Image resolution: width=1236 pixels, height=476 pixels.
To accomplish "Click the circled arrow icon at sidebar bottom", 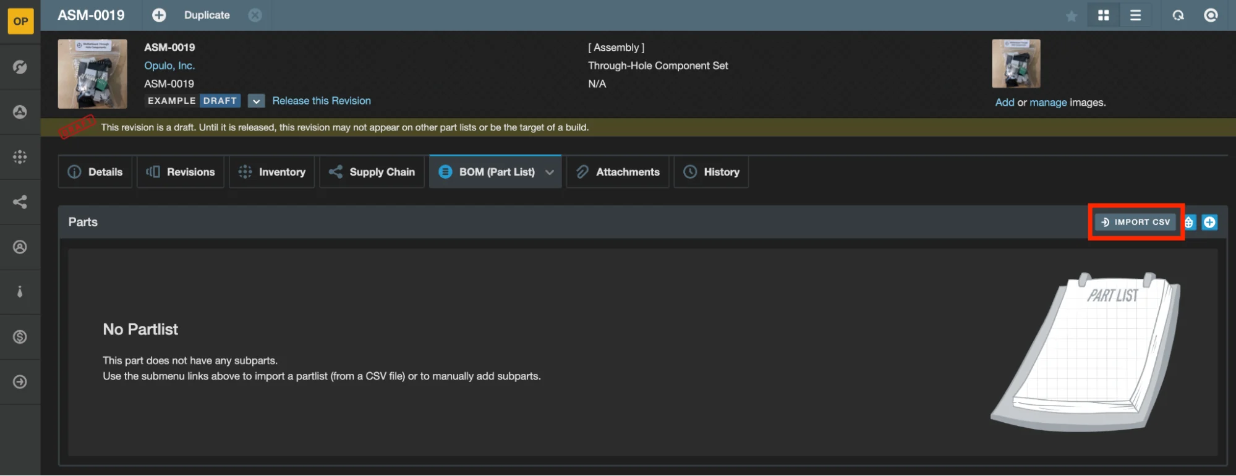I will pyautogui.click(x=20, y=382).
